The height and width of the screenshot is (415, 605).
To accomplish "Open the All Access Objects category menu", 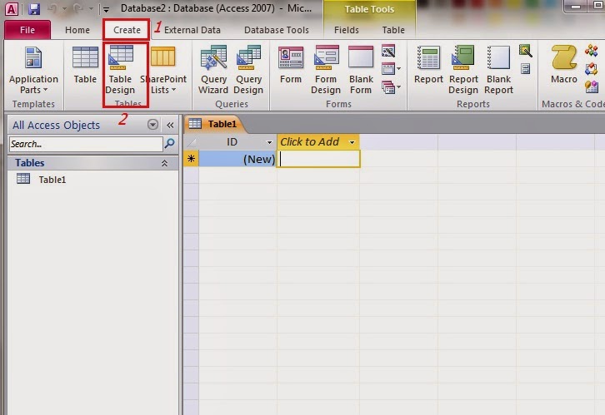I will coord(152,125).
